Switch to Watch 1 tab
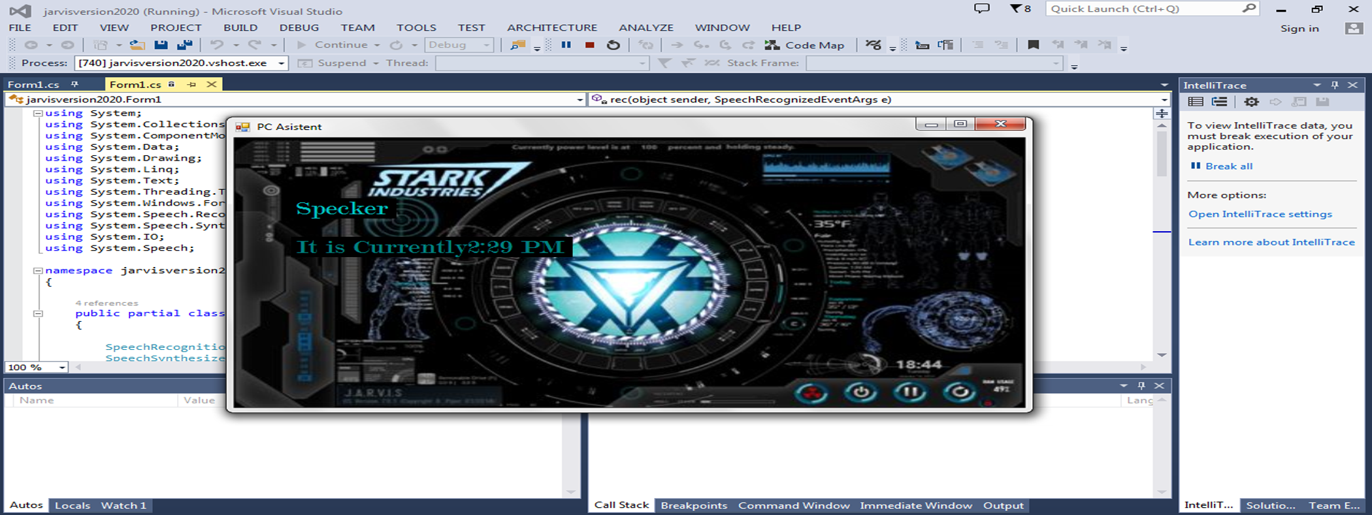 click(x=123, y=506)
